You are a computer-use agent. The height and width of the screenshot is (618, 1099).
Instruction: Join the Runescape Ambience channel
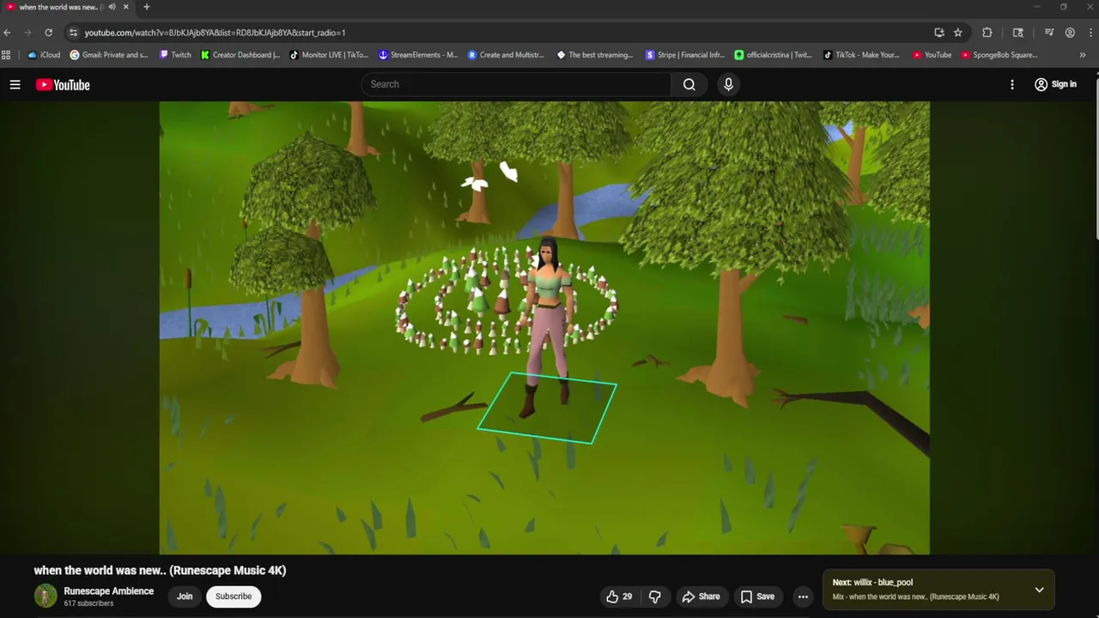tap(185, 597)
